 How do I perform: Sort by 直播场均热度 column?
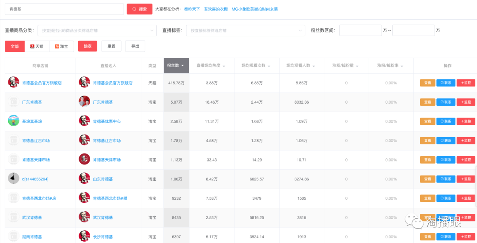tap(224, 66)
